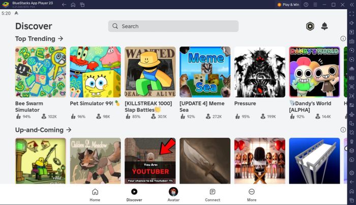Click the sidebar Android back arrow

[352, 182]
